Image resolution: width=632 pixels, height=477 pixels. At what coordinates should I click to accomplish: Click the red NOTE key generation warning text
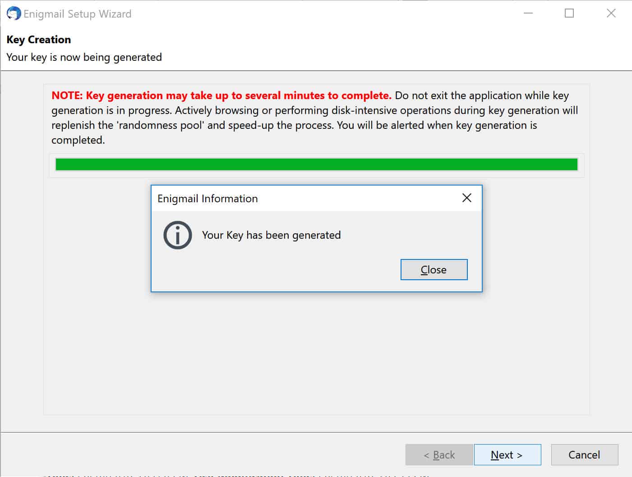[x=221, y=95]
